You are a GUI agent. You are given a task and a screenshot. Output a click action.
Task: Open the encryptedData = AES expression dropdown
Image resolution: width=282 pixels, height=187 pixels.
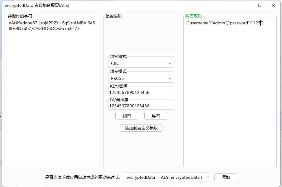[x=167, y=177]
